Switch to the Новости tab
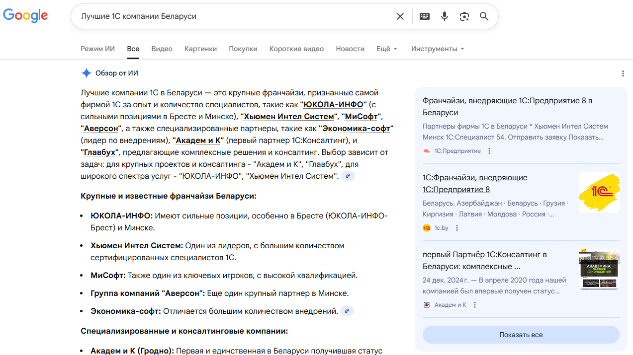 coord(350,49)
